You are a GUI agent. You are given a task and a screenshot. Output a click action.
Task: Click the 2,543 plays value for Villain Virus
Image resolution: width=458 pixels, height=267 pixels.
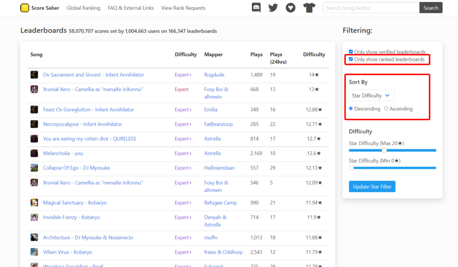tap(256, 252)
